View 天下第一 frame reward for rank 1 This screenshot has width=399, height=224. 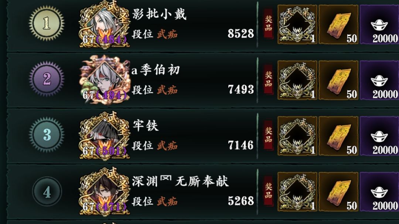coord(297,24)
